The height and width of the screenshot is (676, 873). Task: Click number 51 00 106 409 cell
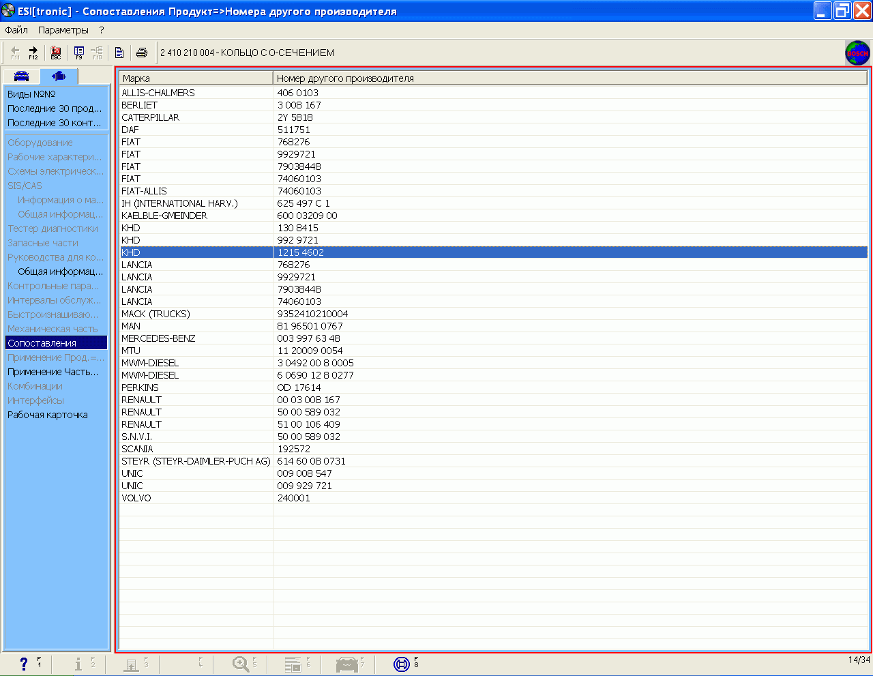(308, 424)
